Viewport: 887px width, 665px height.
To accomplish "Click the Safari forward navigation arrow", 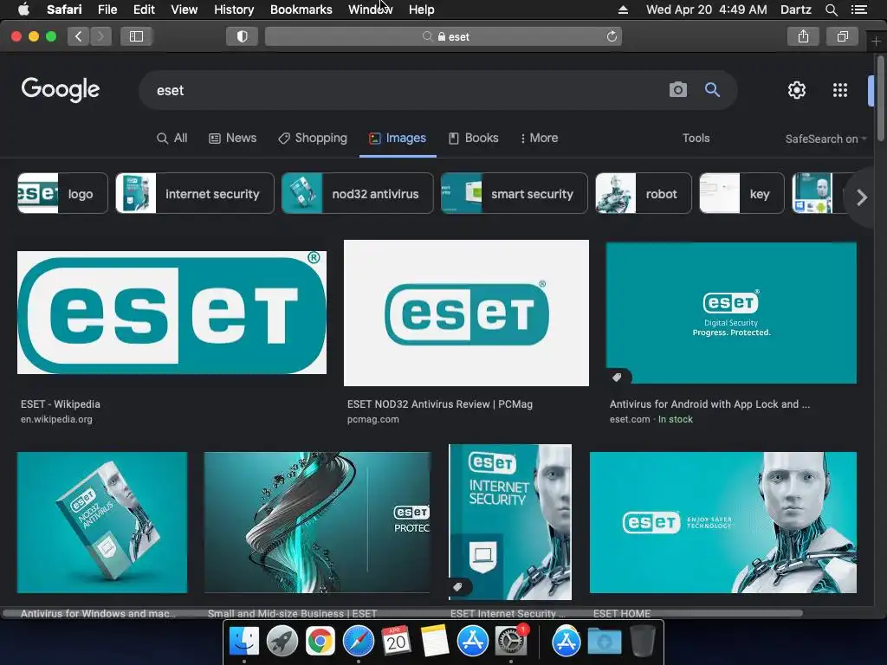I will click(100, 36).
